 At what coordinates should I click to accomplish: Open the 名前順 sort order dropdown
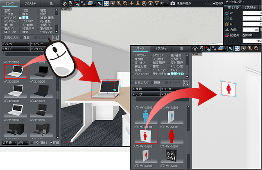pos(10,143)
